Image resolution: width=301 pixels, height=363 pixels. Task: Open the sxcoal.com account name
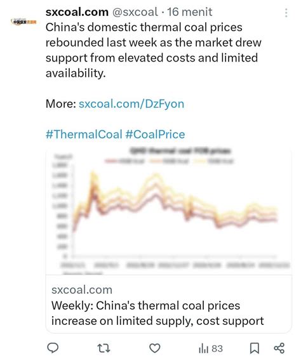coord(77,12)
